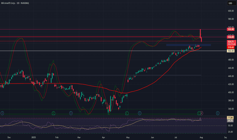Click the 25.00 RSI scale label
Image resolution: width=237 pixels, height=140 pixels.
230,132
